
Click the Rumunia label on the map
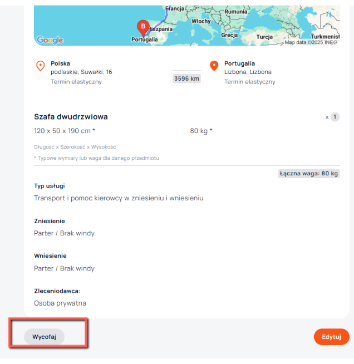(235, 11)
